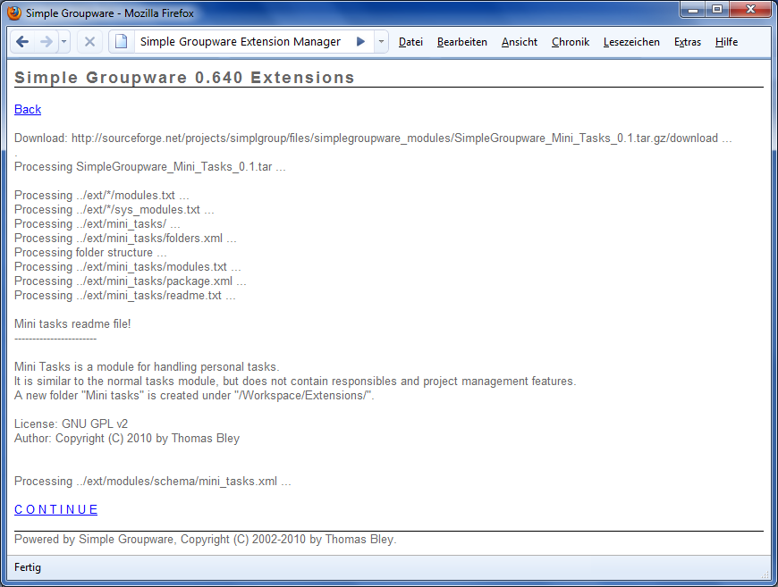
Task: Click the Simple Groupware Extension Manager address field
Action: 241,42
